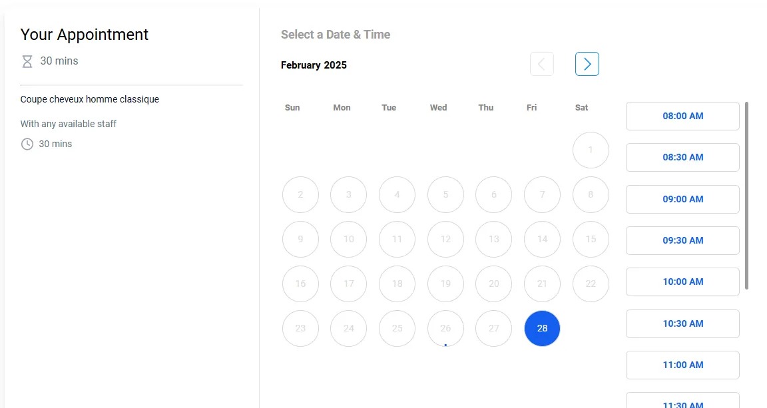Book the 10:00 AM time slot
The width and height of the screenshot is (767, 408).
coord(683,282)
